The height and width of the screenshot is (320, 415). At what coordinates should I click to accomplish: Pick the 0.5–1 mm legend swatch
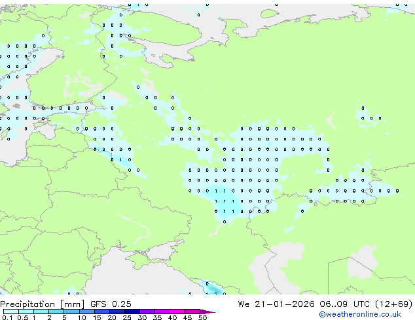(26, 312)
